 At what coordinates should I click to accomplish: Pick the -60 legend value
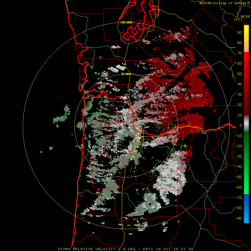coord(238,187)
